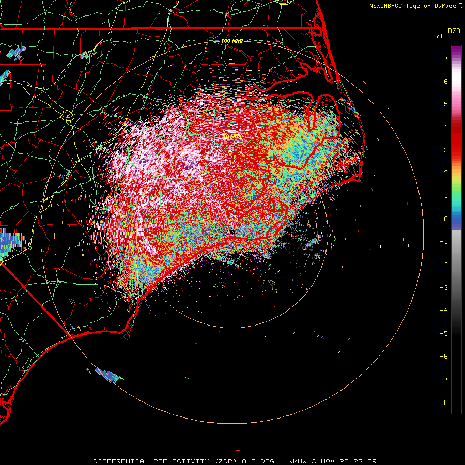
Task: Click the legend value 0
Action: pyautogui.click(x=446, y=219)
